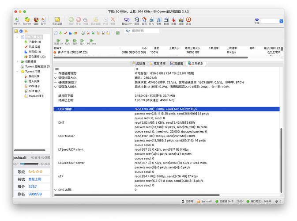The width and height of the screenshot is (297, 221).
Task: Select 完成 (22) in sidebar
Action: tap(32, 47)
